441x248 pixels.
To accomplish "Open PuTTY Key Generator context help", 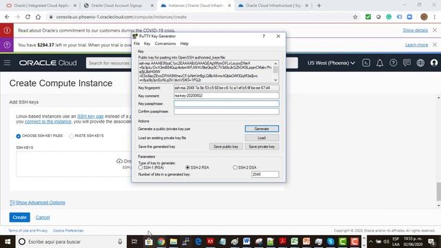I will (x=263, y=37).
